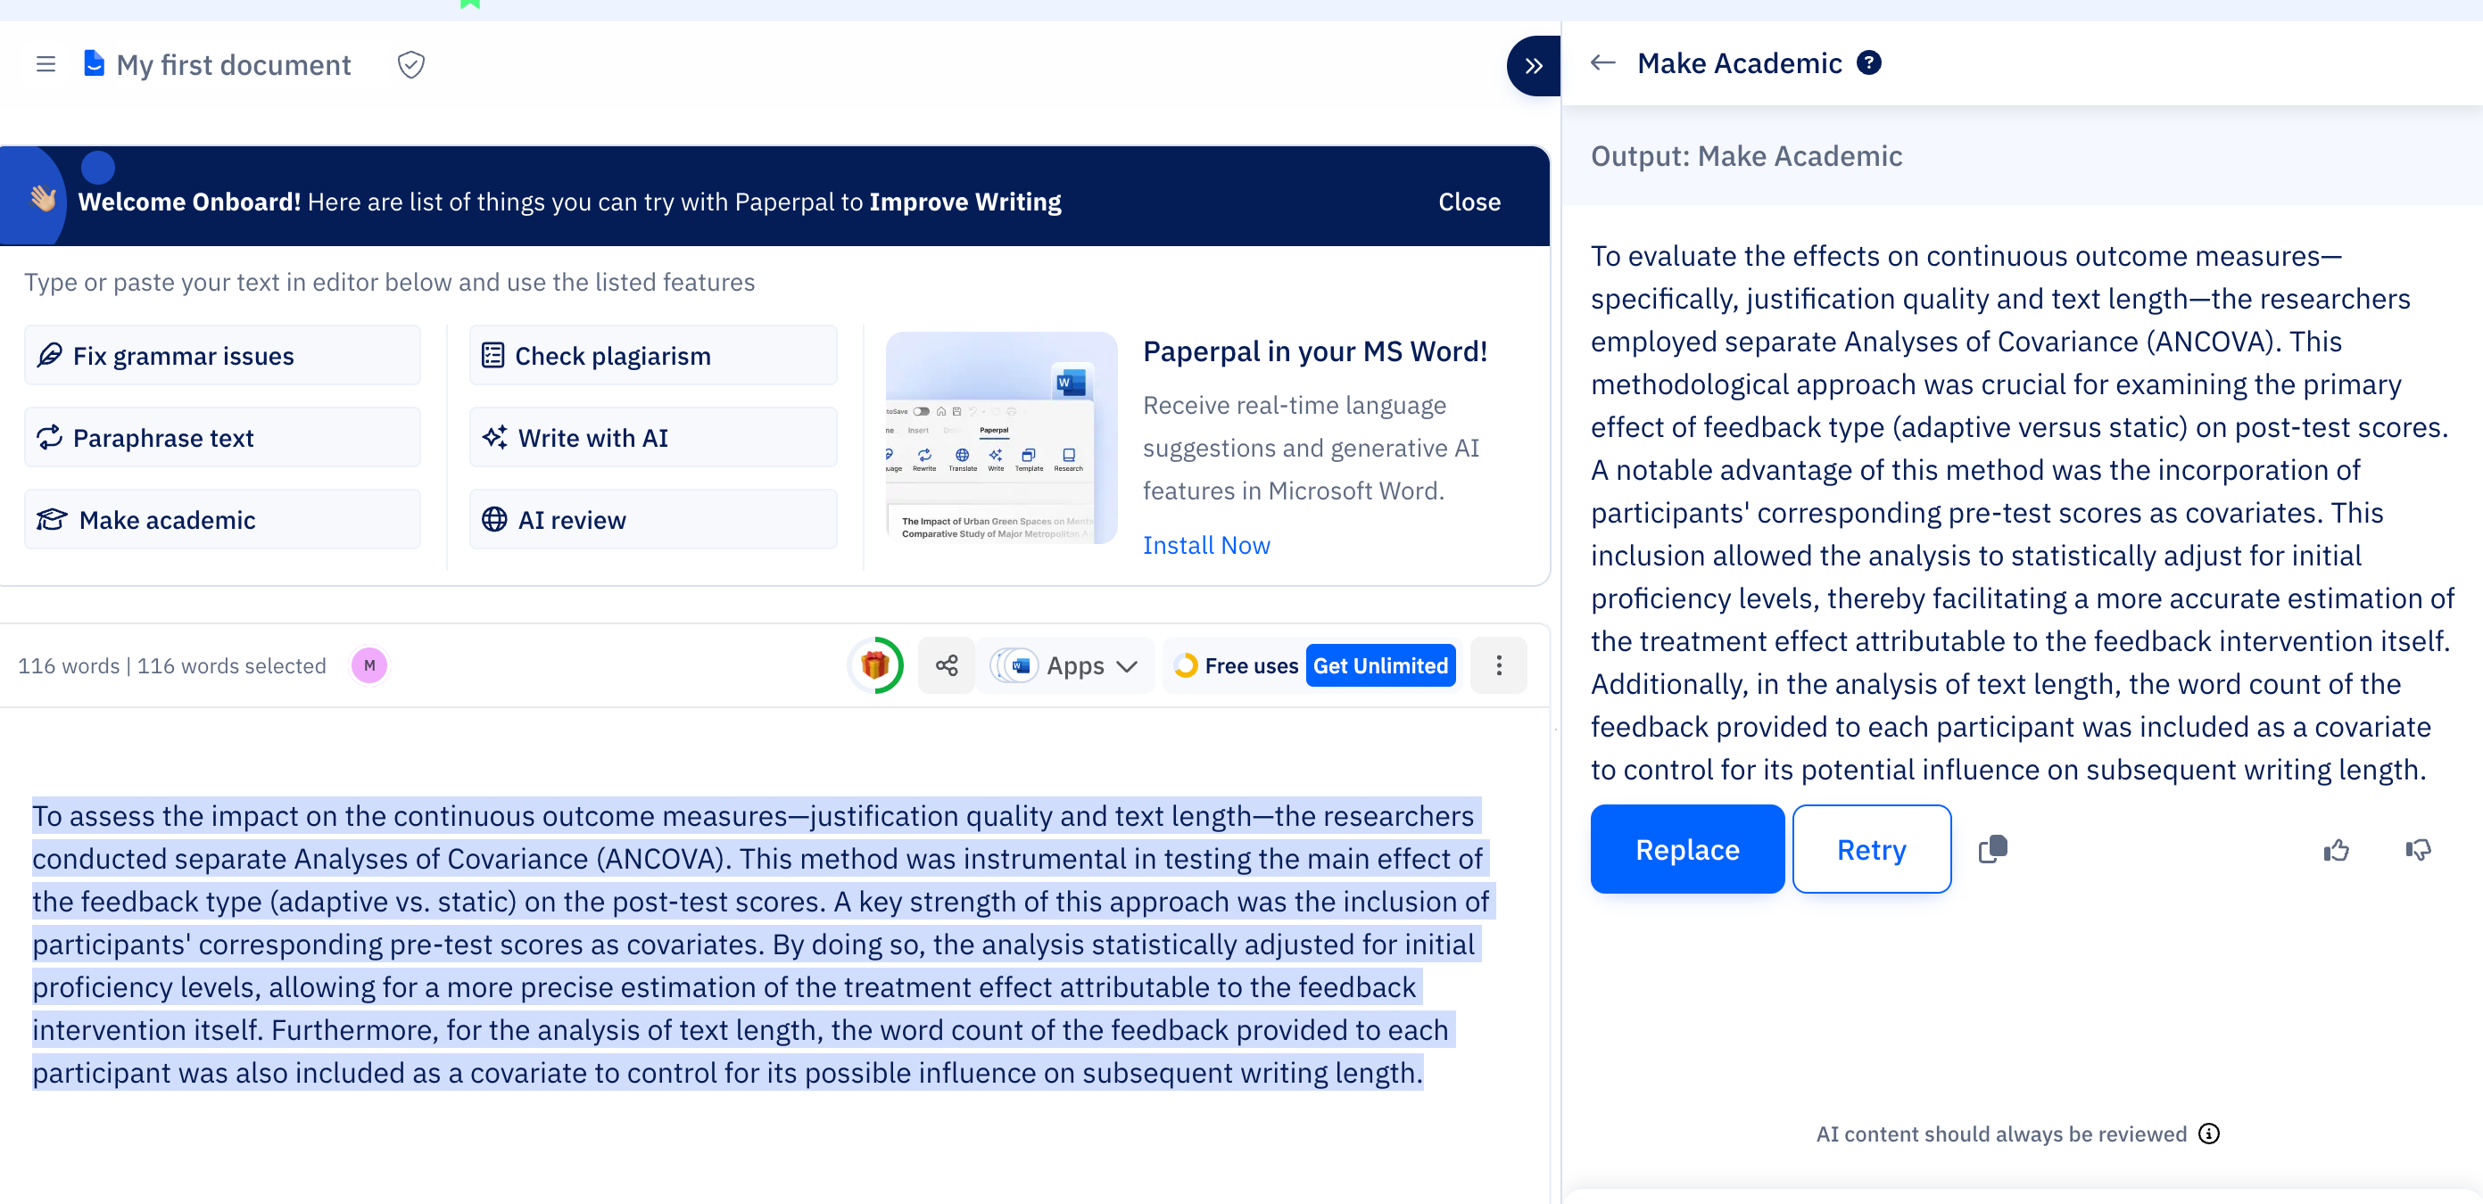This screenshot has height=1204, width=2483.
Task: Click Install Now link
Action: pos(1206,544)
